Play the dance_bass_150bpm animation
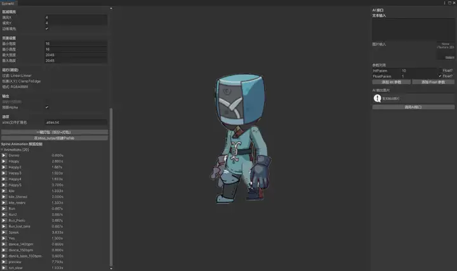The width and height of the screenshot is (457, 271). [x=4, y=256]
